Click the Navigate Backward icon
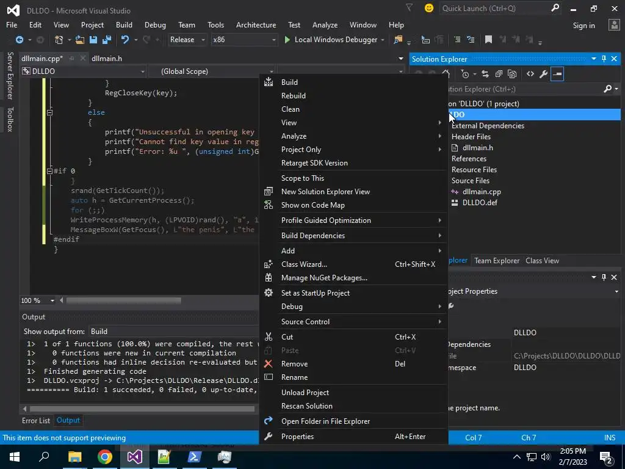 [19, 40]
